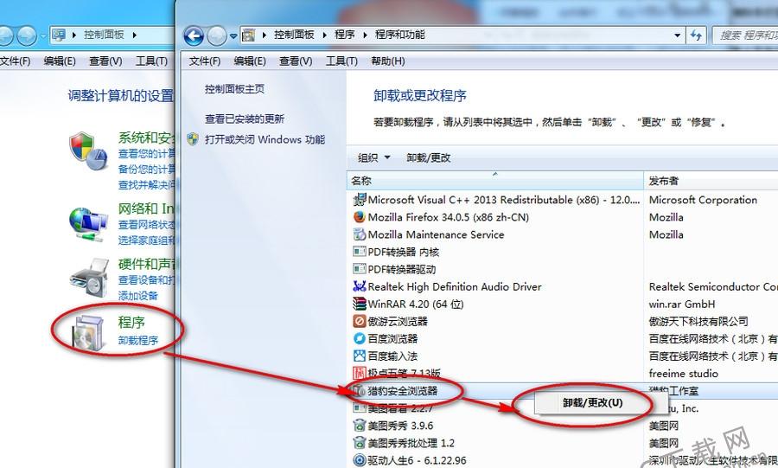
Task: Click the 百度输入法 icon
Action: (x=360, y=356)
